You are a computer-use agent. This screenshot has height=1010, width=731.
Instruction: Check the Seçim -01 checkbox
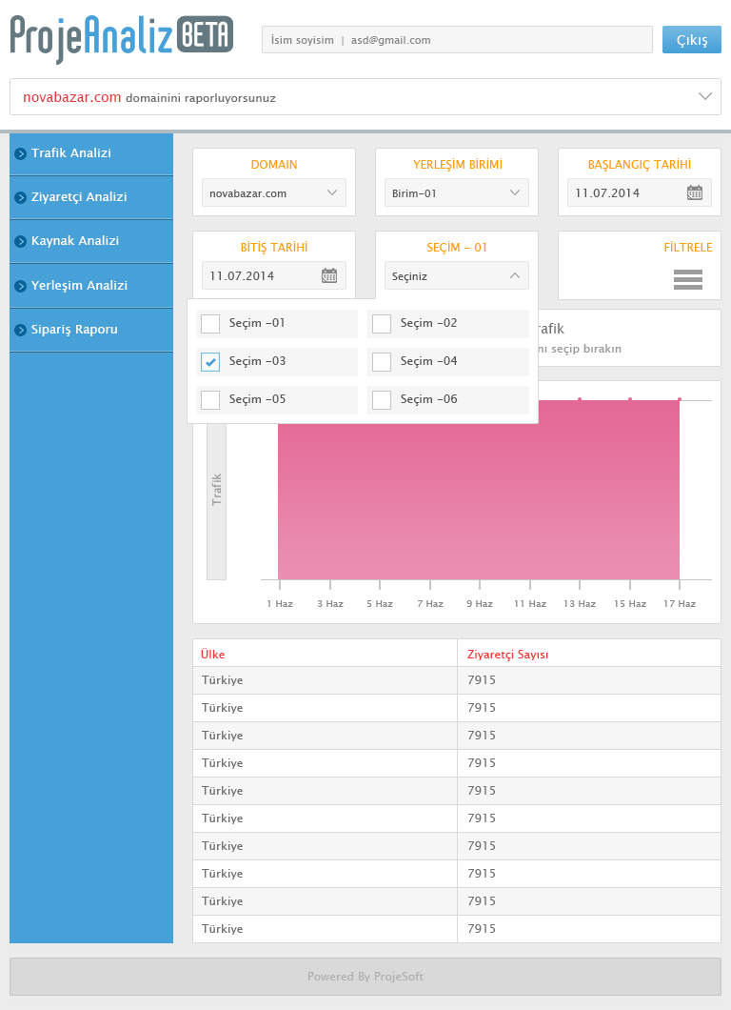click(210, 324)
